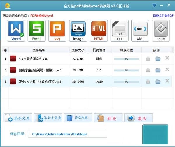Remove 船山东路改造说明 file from the list
This screenshot has width=175, height=147.
point(167,69)
